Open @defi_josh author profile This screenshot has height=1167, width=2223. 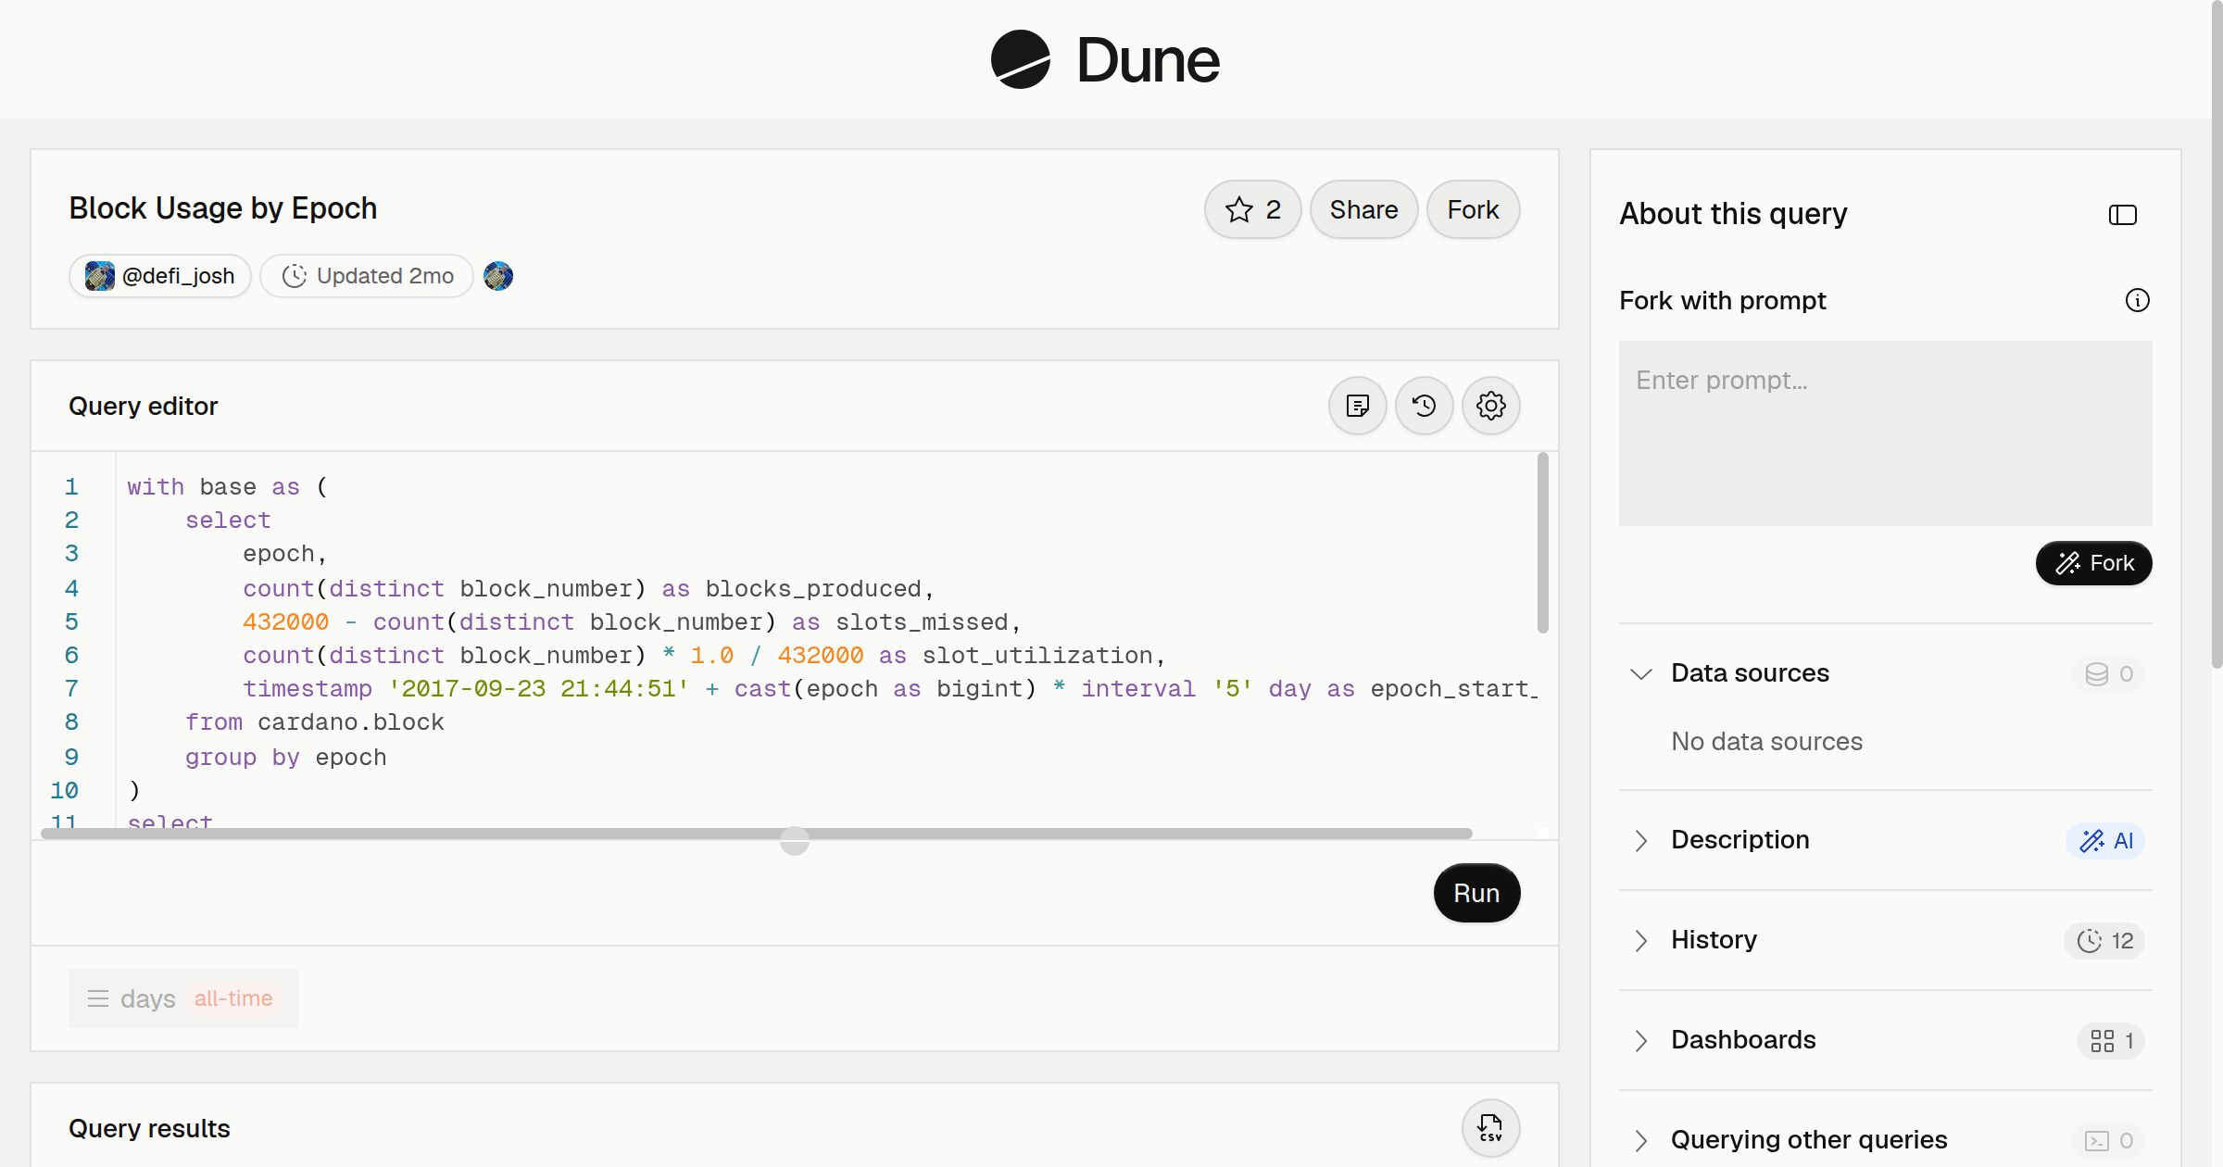click(x=160, y=276)
